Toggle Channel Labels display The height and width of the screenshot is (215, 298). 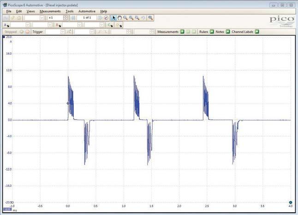pyautogui.click(x=257, y=31)
